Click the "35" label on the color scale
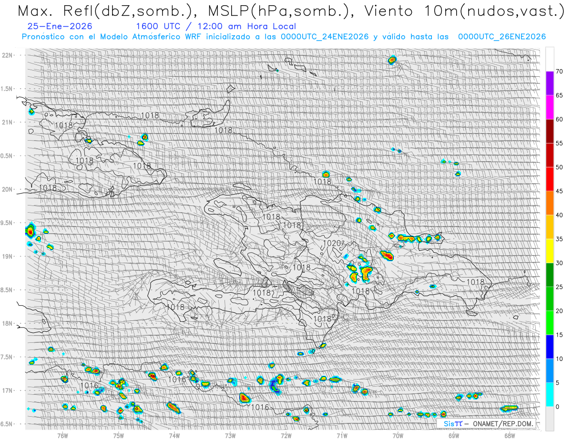The image size is (572, 442). [559, 239]
